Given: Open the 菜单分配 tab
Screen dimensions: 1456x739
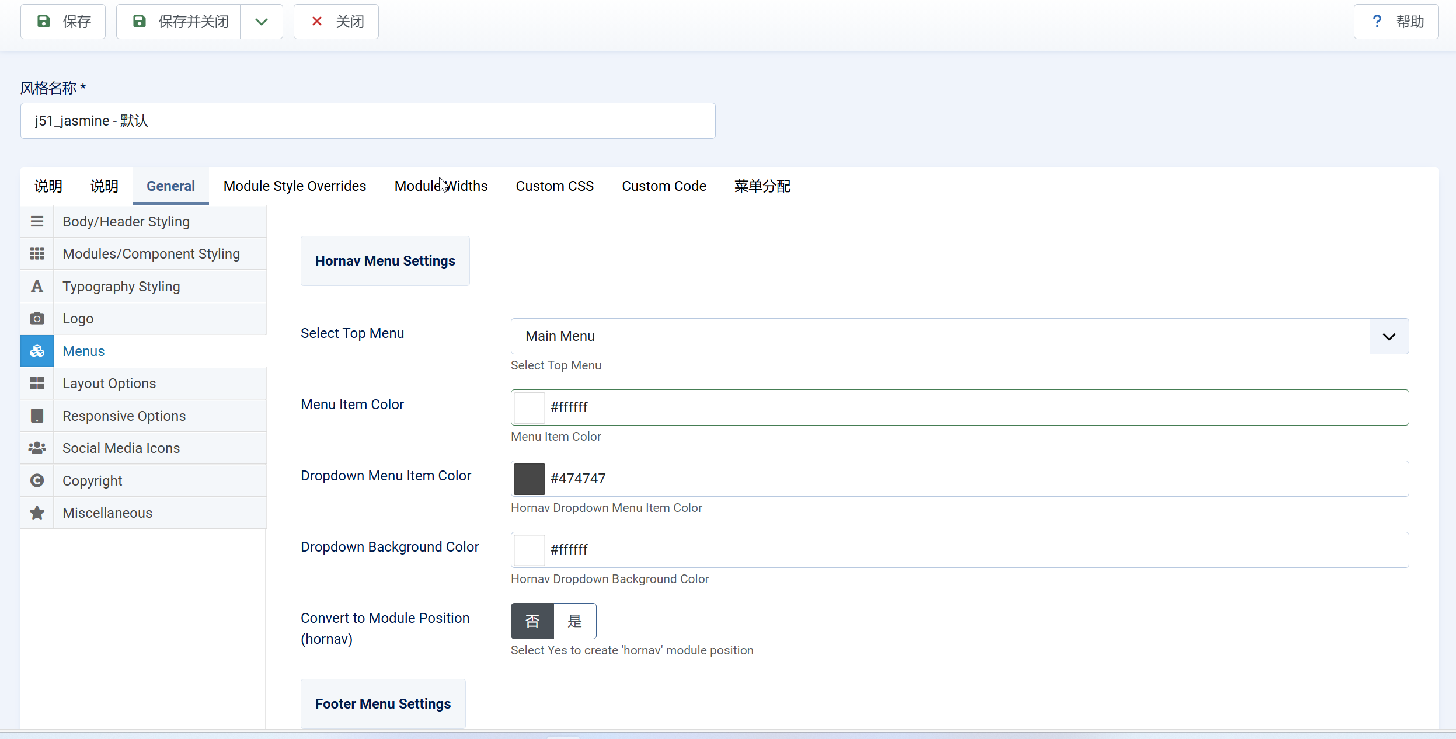Looking at the screenshot, I should pos(762,186).
